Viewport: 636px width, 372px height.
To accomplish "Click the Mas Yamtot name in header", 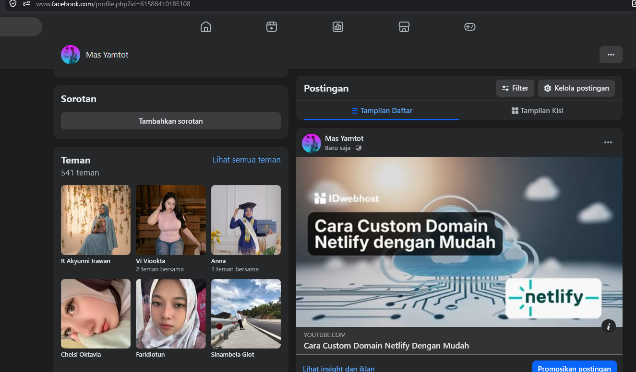I will [107, 55].
